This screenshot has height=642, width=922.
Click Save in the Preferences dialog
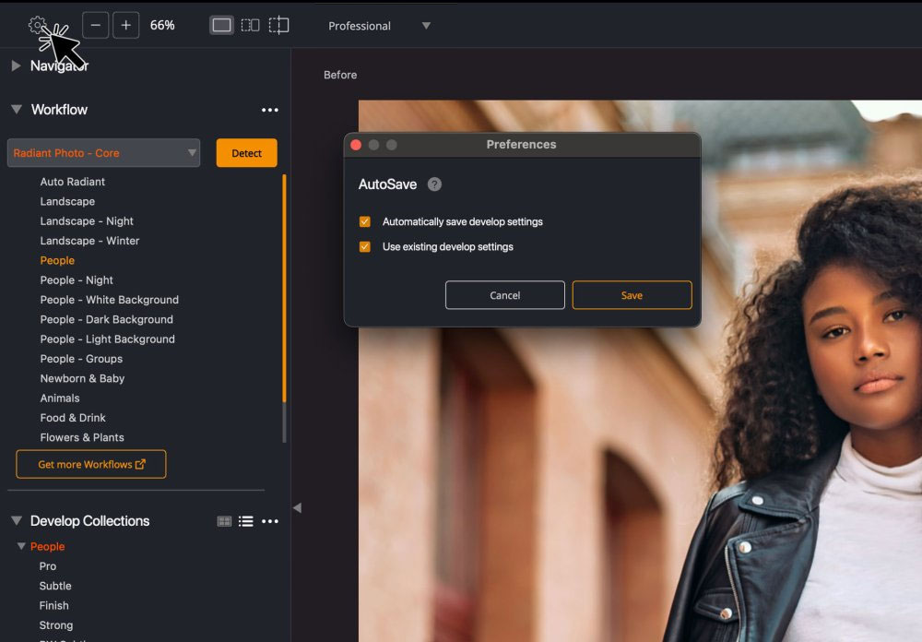click(x=632, y=295)
